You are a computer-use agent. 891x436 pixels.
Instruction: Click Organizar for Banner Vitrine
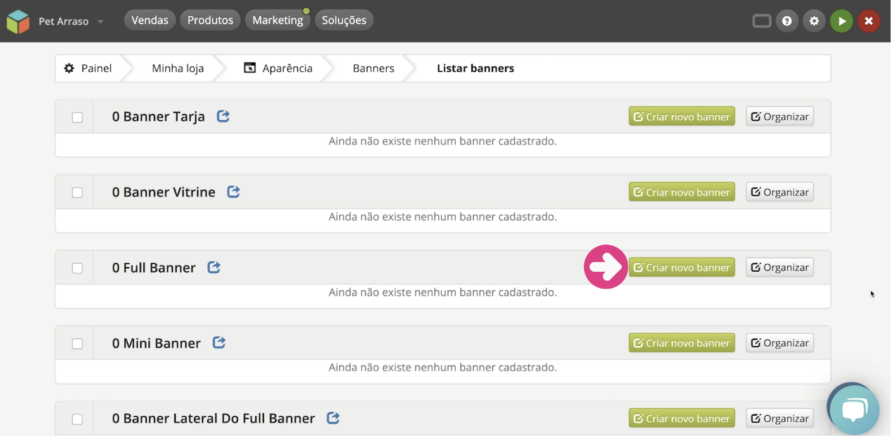[780, 192]
